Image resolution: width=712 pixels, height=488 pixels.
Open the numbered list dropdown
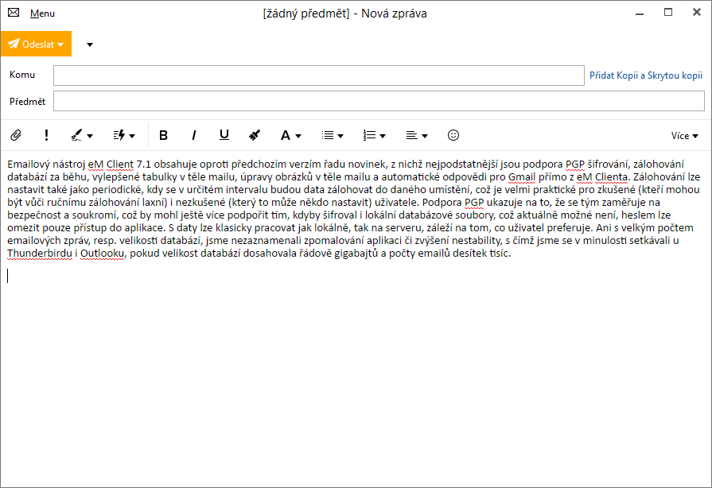pyautogui.click(x=374, y=135)
